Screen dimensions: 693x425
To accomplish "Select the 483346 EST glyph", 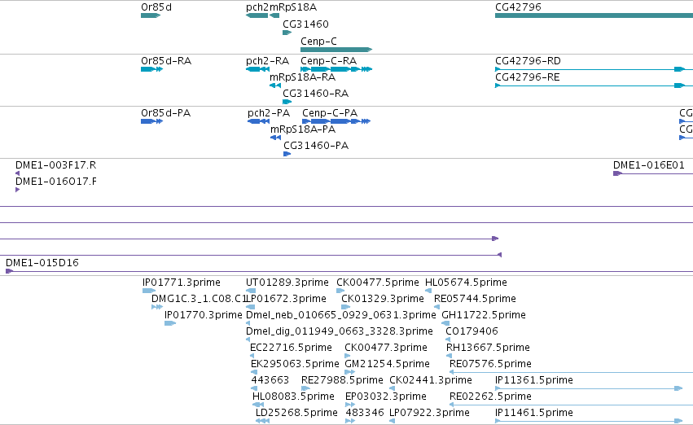I will (350, 421).
